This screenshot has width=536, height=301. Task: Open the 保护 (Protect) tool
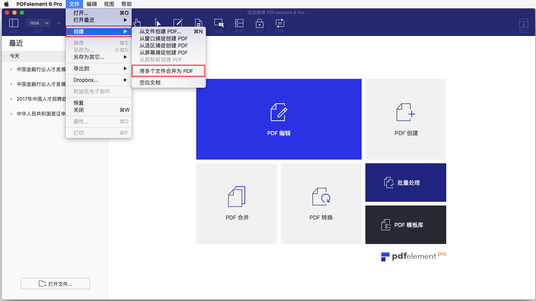259,23
